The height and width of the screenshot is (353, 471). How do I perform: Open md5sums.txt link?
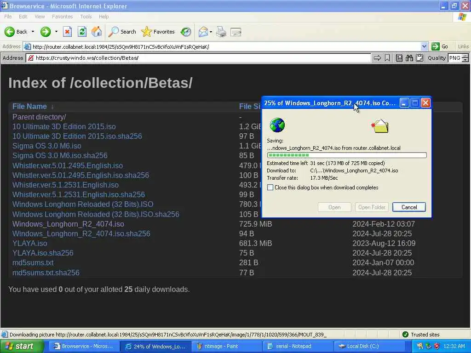coord(33,262)
